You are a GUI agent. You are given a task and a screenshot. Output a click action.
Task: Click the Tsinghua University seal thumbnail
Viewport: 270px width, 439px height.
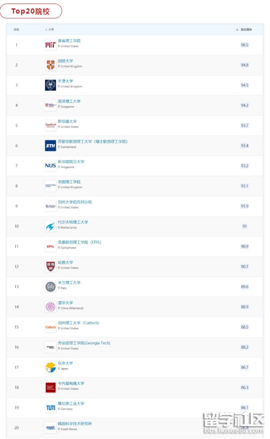(x=50, y=307)
